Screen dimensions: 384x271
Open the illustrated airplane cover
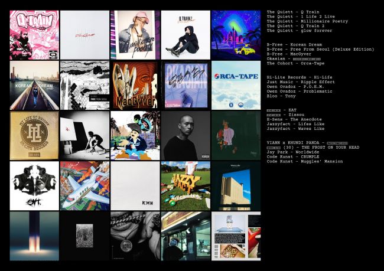84,186
